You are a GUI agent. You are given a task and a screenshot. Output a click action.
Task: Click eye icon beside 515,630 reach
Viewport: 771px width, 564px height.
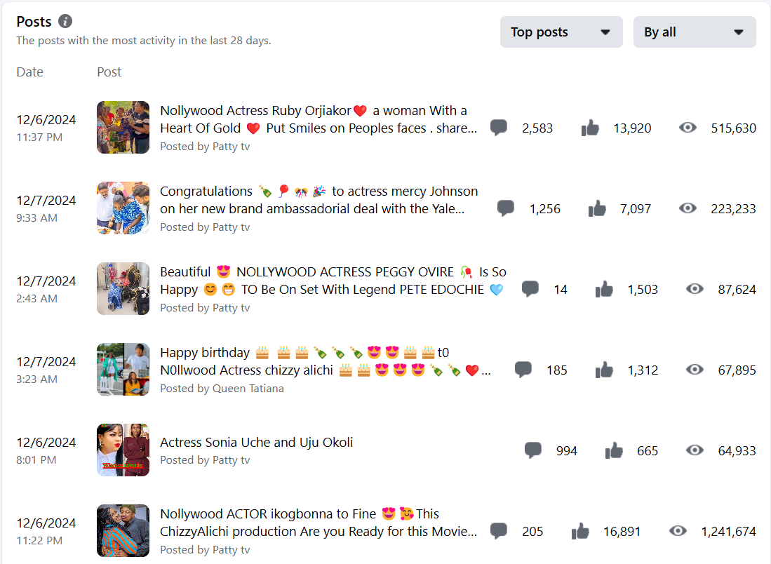688,128
